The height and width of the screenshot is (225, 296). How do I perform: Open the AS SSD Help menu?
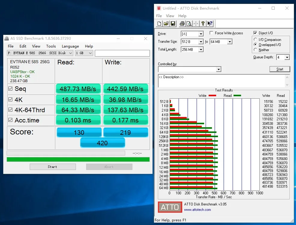tap(89, 46)
